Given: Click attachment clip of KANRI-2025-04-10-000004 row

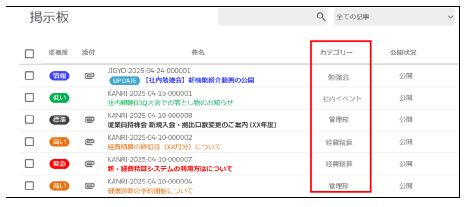Looking at the screenshot, I should pyautogui.click(x=89, y=186).
